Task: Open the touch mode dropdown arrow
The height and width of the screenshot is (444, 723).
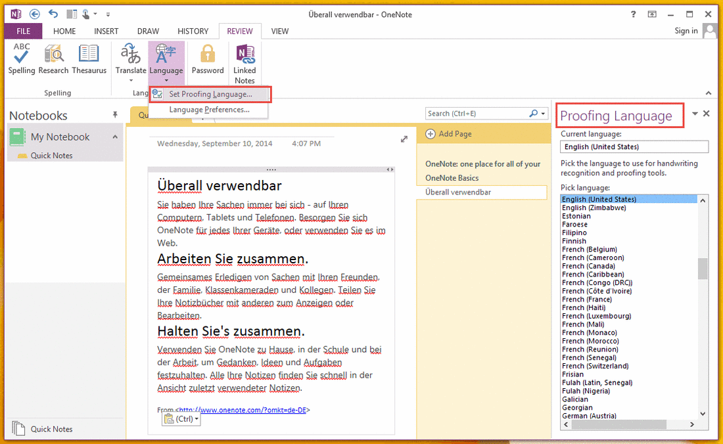Action: (95, 14)
